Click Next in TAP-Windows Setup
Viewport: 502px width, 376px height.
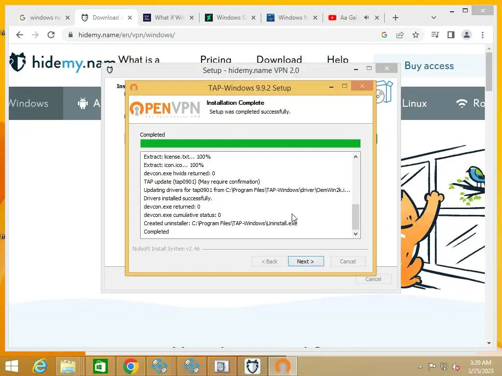(x=306, y=261)
